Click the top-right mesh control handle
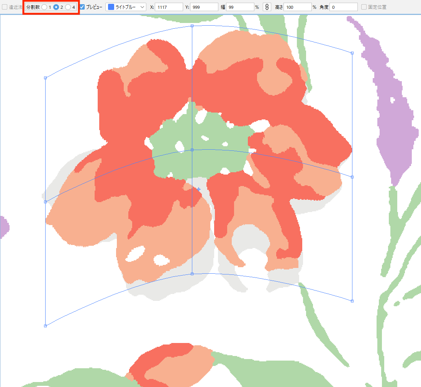Viewport: 421px width, 387px height. (352, 53)
